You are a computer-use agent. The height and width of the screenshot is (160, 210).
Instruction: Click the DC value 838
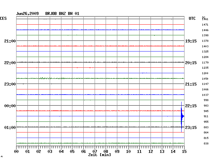pyautogui.click(x=206, y=143)
